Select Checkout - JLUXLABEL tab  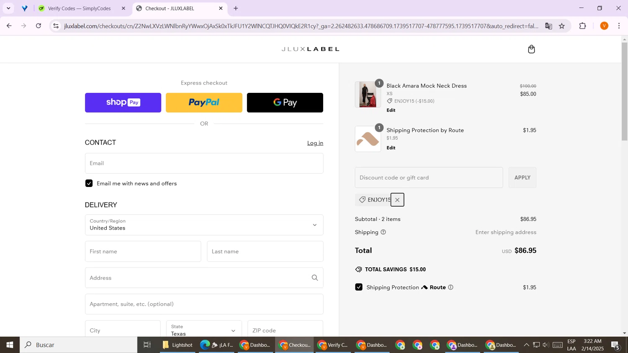pyautogui.click(x=180, y=8)
